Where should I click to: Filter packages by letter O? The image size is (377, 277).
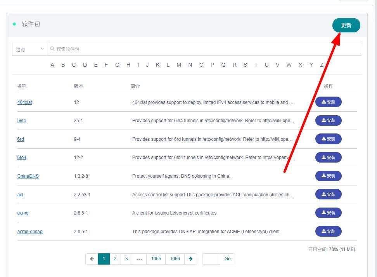point(201,65)
